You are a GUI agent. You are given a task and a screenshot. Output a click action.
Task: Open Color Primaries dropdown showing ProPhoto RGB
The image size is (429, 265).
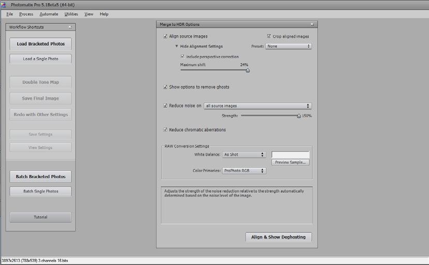[x=244, y=171]
